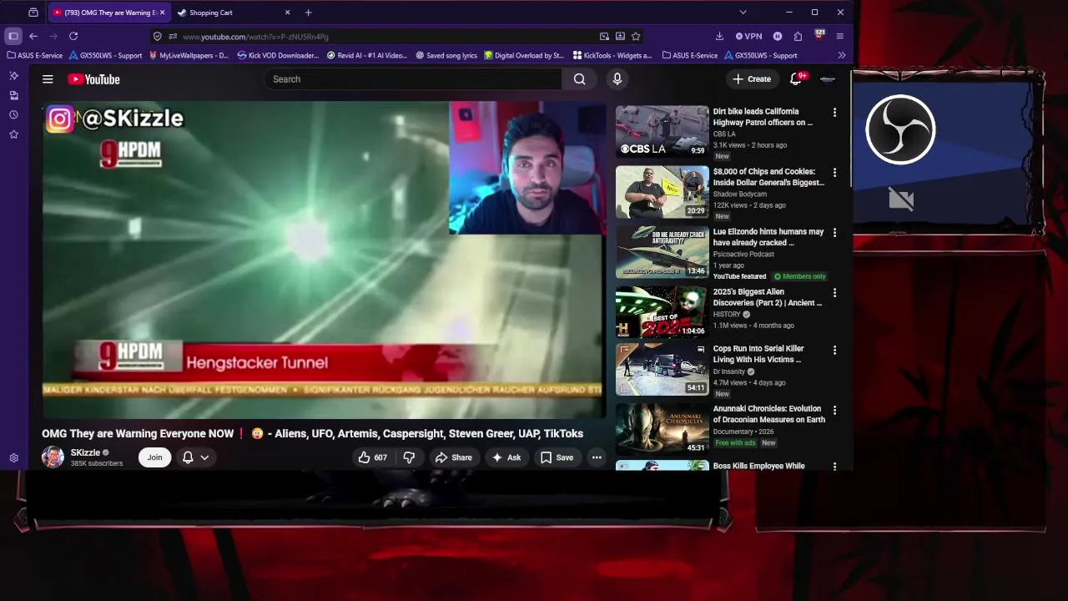The image size is (1068, 601).
Task: Open HISTORY 2025 Alien Discoveries thumbnail
Action: pyautogui.click(x=662, y=311)
